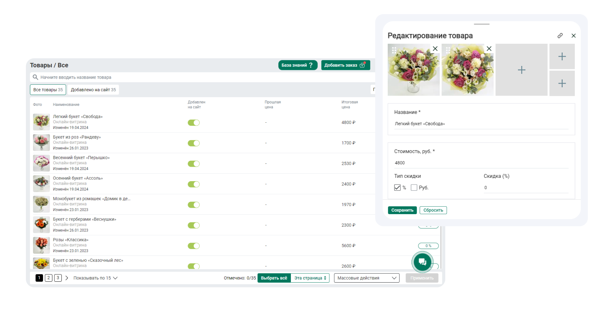The image size is (603, 324).
Task: Open thumbnail of Монобукет из ромашек
Action: click(41, 204)
